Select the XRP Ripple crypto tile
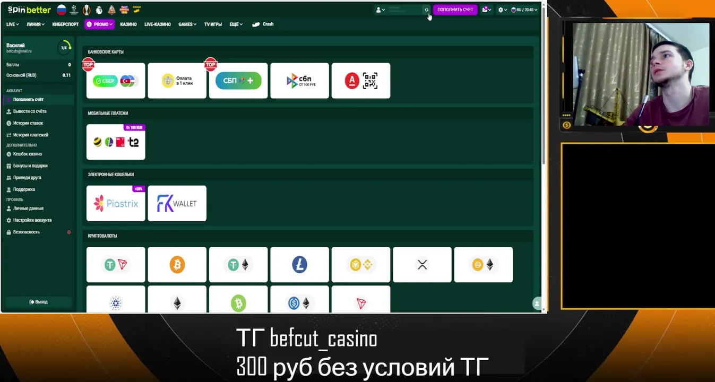This screenshot has height=382, width=715. point(422,265)
